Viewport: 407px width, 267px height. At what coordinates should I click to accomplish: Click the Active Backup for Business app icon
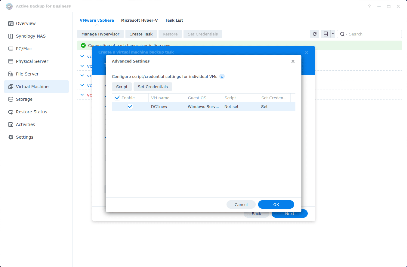[x=9, y=6]
